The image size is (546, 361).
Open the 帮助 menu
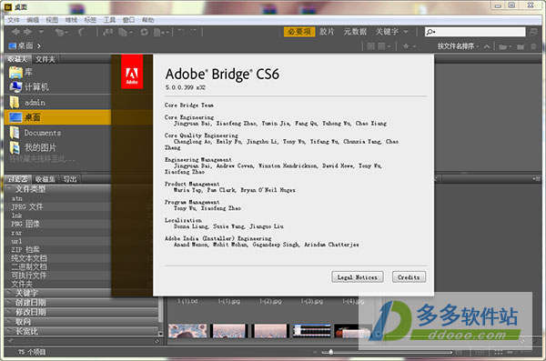point(147,20)
